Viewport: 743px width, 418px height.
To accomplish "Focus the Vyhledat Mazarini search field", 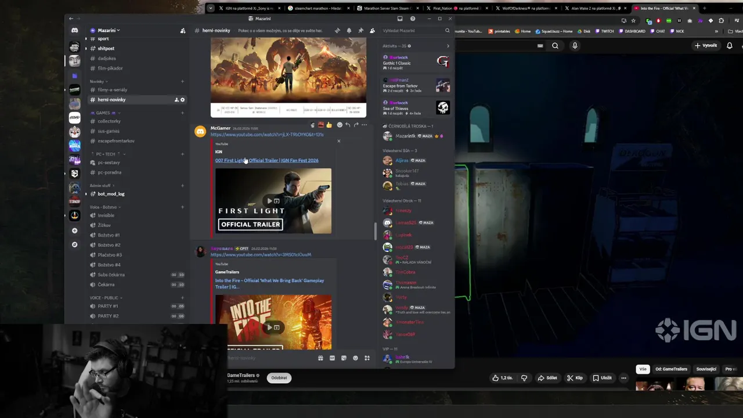I will (x=416, y=30).
